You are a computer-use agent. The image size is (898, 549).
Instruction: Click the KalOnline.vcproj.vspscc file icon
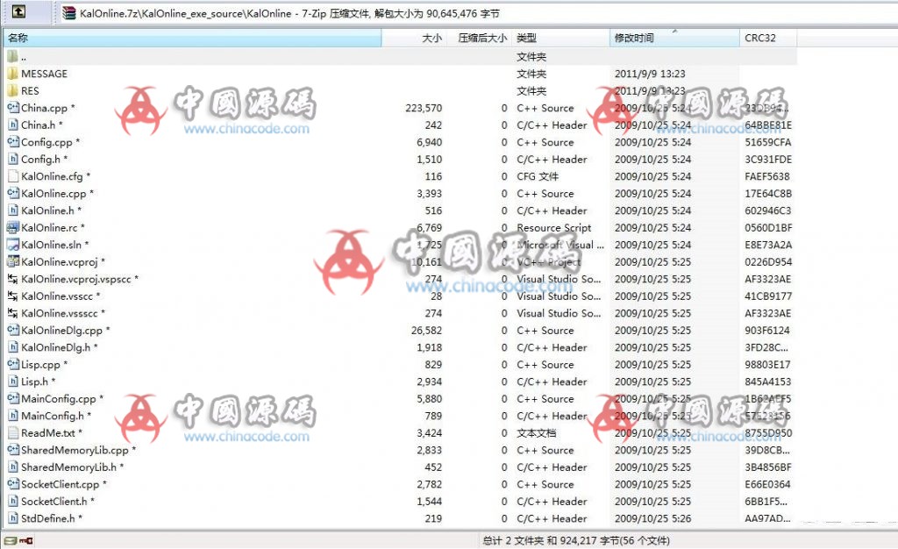[12, 279]
